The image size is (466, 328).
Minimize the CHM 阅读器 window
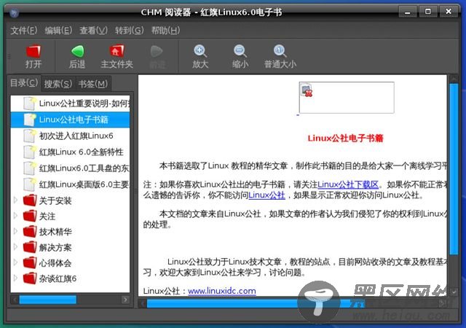408,12
